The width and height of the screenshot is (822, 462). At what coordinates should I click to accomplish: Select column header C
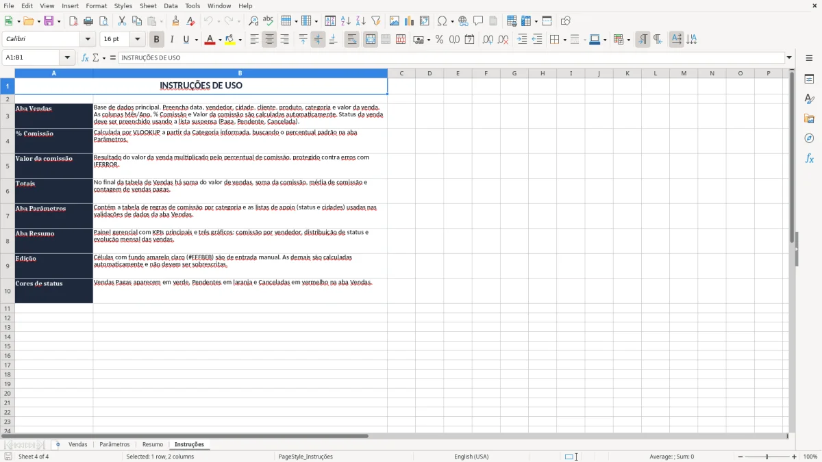(x=401, y=73)
